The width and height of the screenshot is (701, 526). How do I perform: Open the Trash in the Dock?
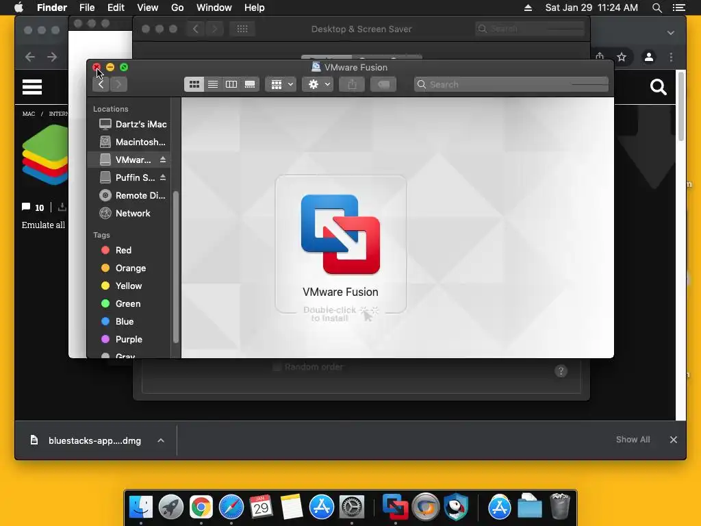[560, 506]
